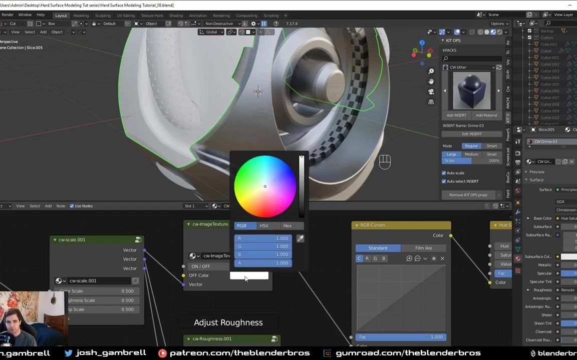The width and height of the screenshot is (577, 360).
Task: Enable the Auto scale checkbox
Action: (x=444, y=172)
